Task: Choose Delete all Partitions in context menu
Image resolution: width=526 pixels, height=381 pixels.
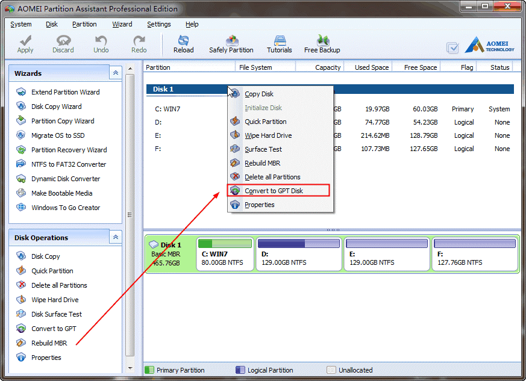Action: 280,177
